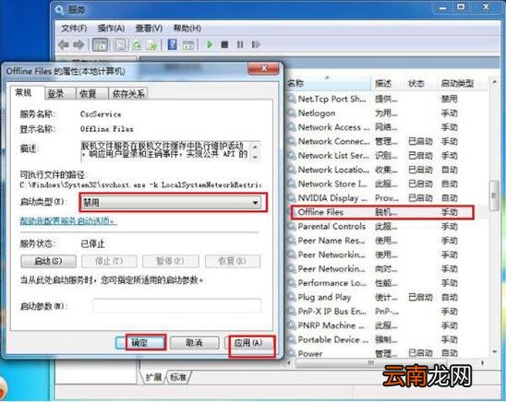Close the Offline Files properties dialog
Image resolution: width=506 pixels, height=402 pixels.
(x=264, y=68)
